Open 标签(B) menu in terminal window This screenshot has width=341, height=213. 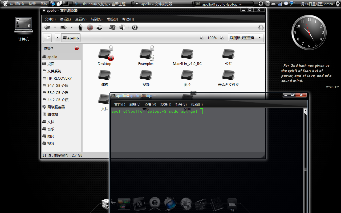pyautogui.click(x=181, y=104)
